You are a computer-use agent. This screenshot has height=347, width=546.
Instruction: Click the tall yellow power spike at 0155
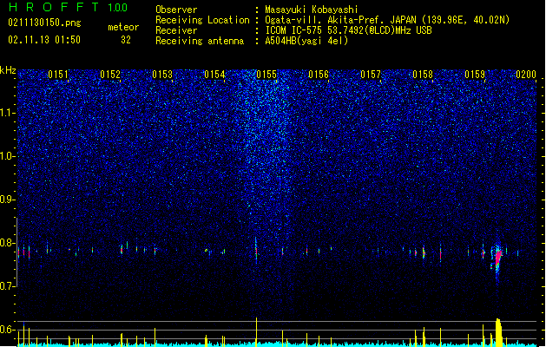(x=256, y=331)
